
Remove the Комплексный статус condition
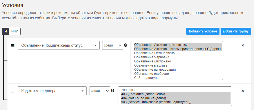(243, 45)
